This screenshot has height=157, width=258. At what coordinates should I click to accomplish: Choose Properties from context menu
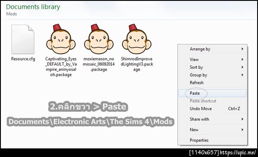pos(212,140)
